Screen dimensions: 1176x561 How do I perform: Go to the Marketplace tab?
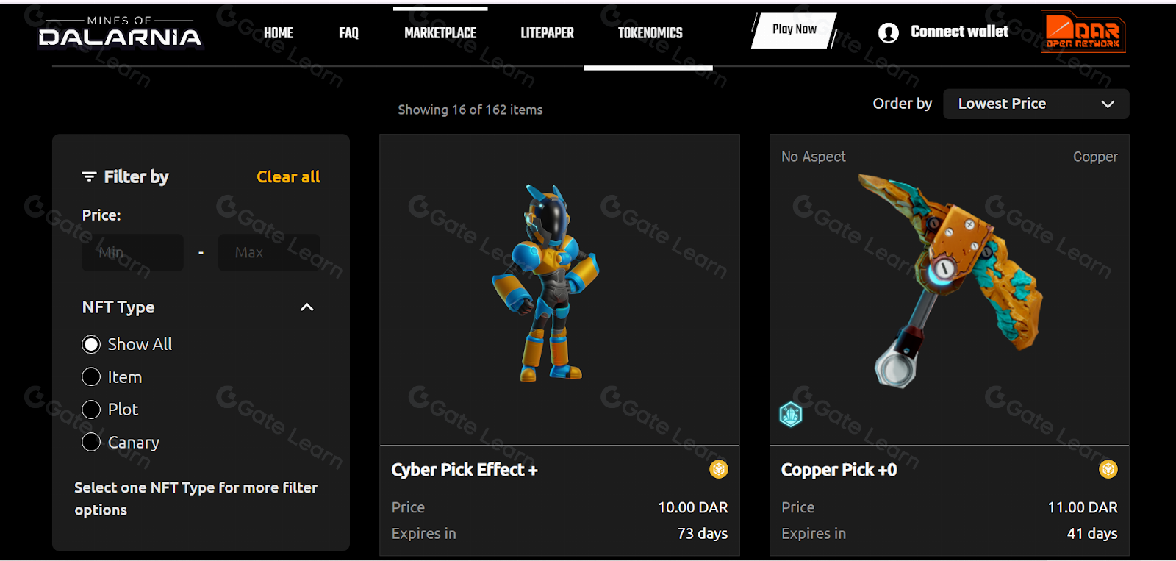[x=440, y=33]
